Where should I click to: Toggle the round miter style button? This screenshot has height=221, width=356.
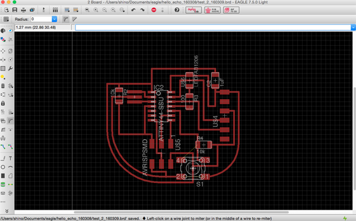[x=66, y=20]
